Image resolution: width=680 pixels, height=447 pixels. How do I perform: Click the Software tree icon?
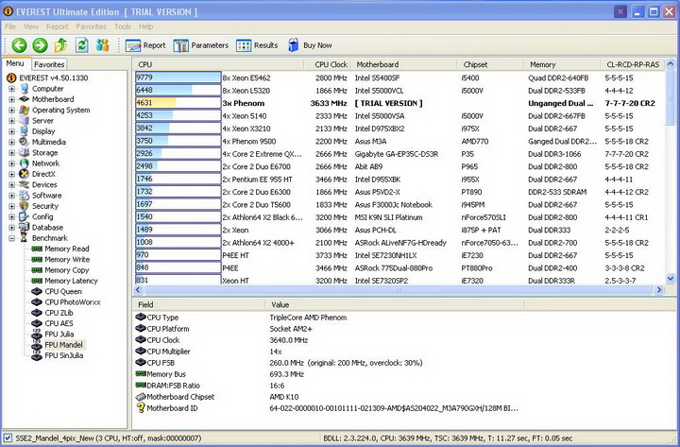point(25,196)
